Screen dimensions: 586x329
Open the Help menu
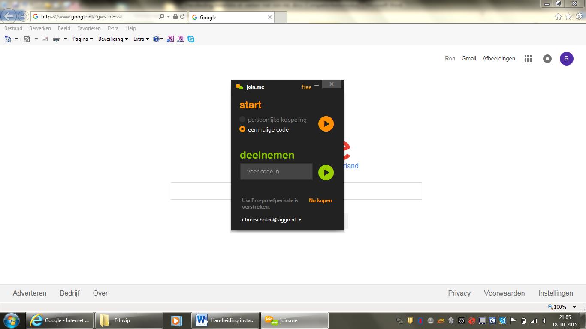[130, 28]
